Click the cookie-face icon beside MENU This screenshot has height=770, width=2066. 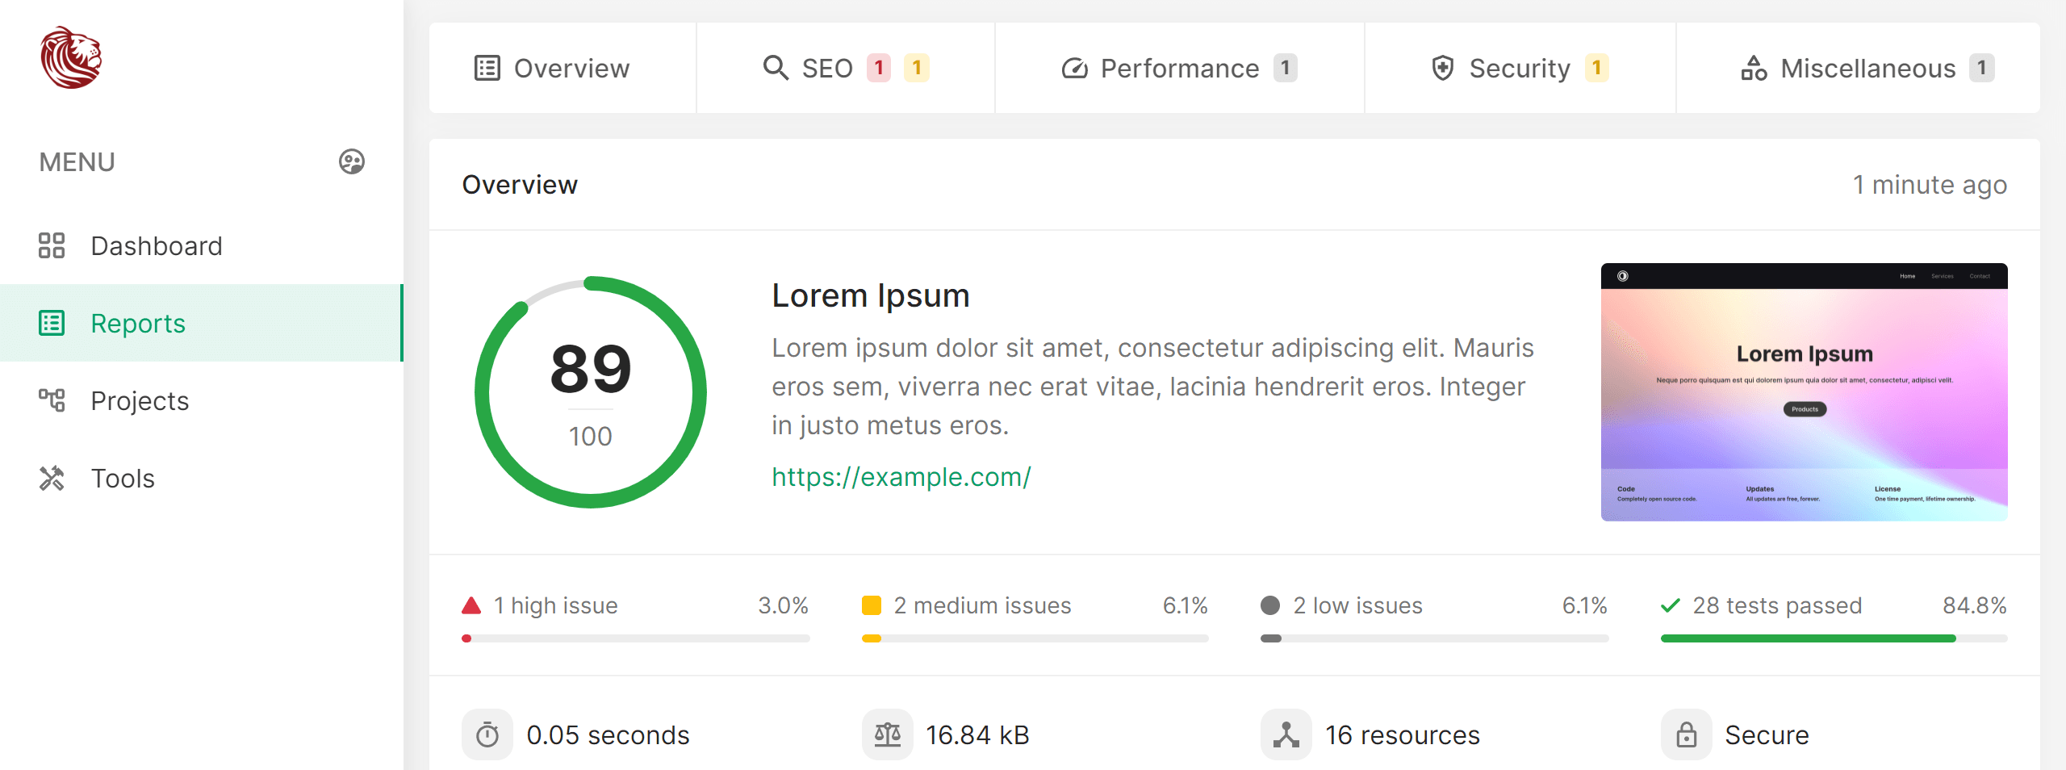pos(352,162)
